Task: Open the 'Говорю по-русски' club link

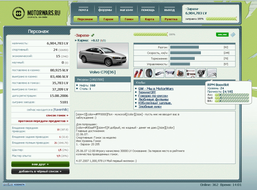Action: click(153, 96)
